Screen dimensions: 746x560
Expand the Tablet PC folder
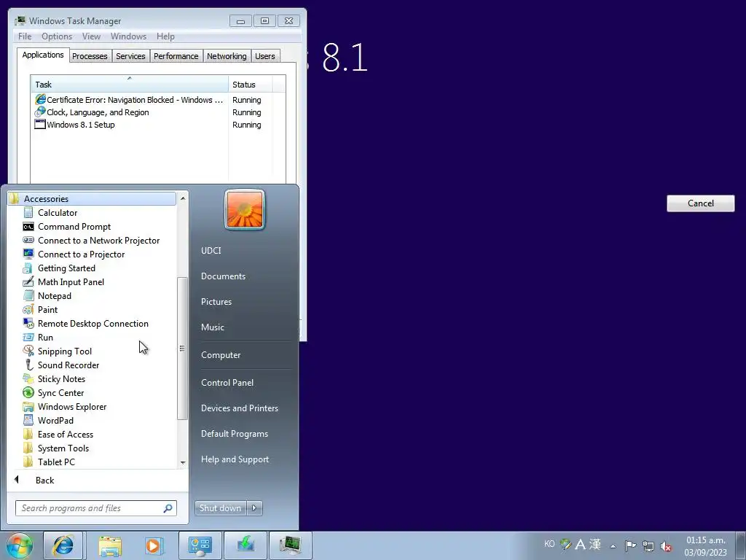click(56, 462)
